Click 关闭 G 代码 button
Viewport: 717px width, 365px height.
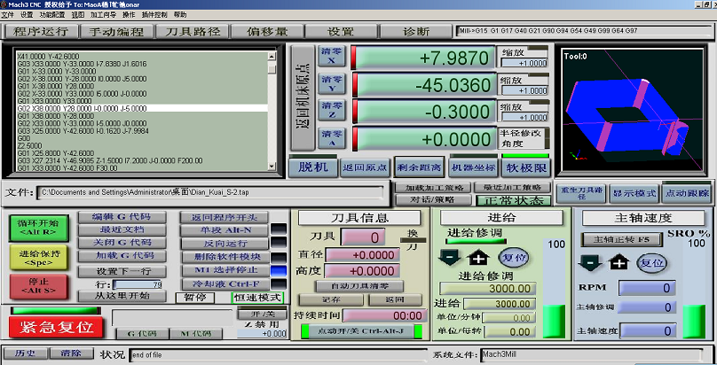coord(122,242)
